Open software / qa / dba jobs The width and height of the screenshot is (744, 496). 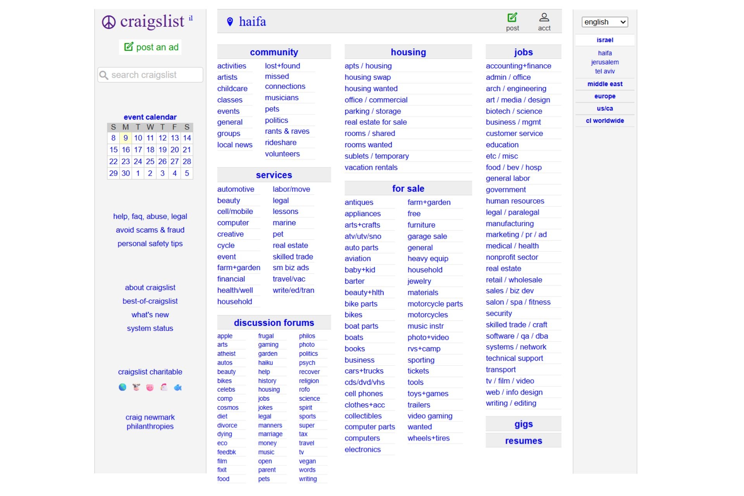click(x=517, y=336)
